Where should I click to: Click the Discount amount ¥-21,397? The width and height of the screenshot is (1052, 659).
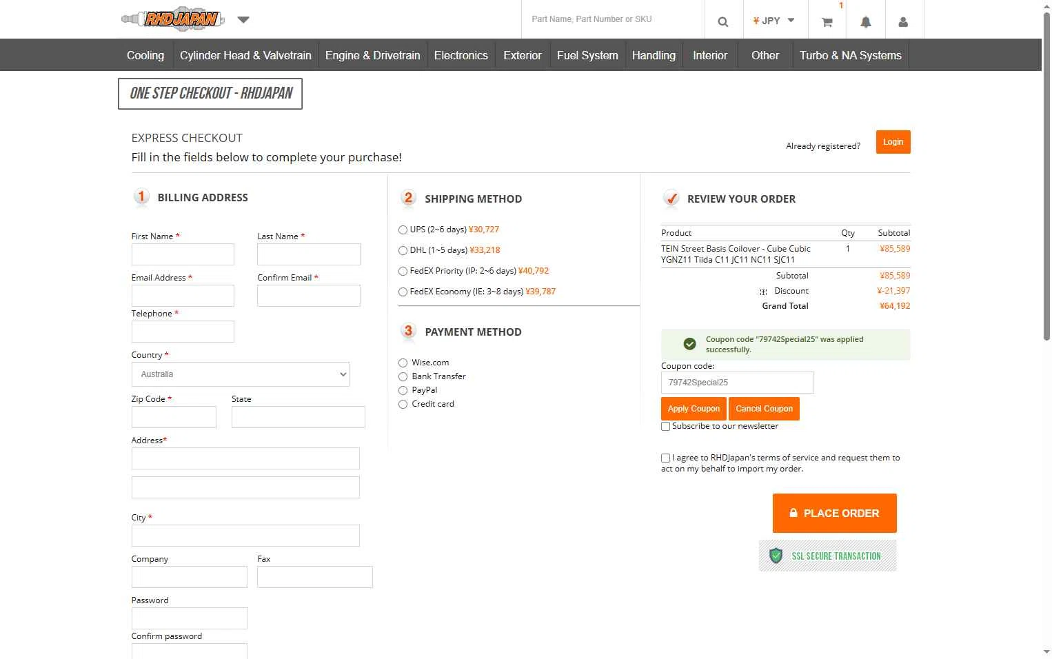pyautogui.click(x=893, y=291)
